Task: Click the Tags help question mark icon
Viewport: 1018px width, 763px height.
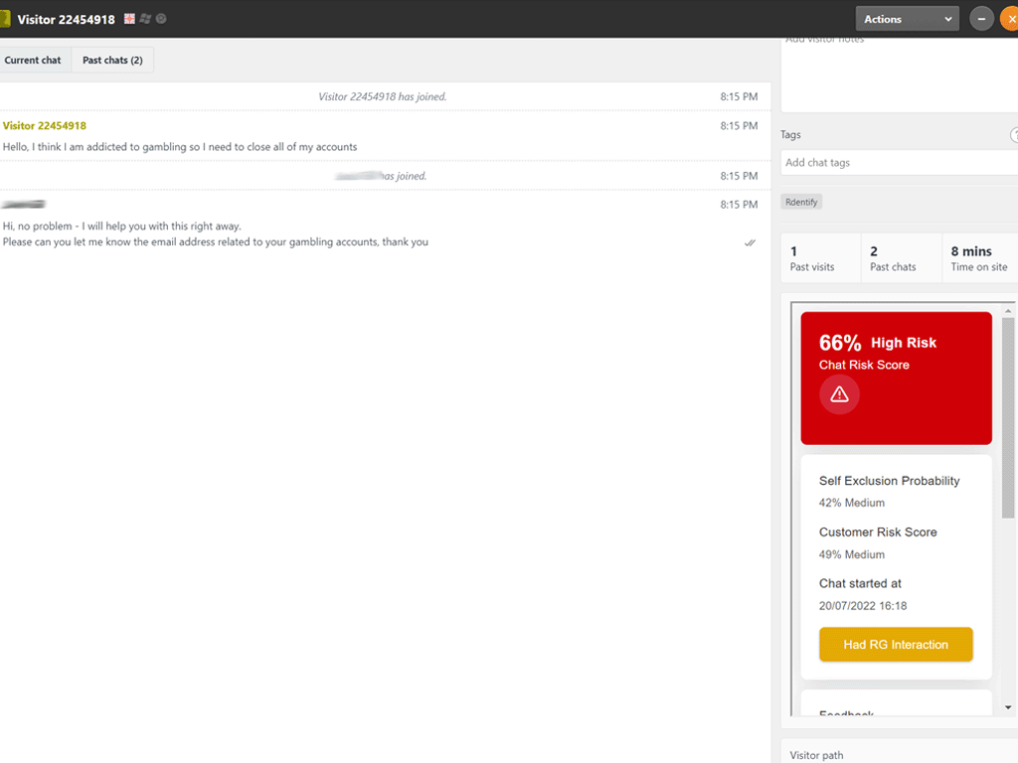Action: [x=1014, y=135]
